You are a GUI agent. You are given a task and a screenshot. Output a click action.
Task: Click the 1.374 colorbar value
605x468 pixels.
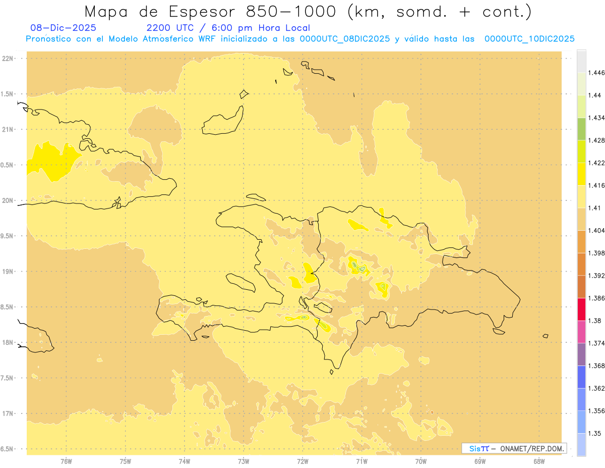click(596, 343)
